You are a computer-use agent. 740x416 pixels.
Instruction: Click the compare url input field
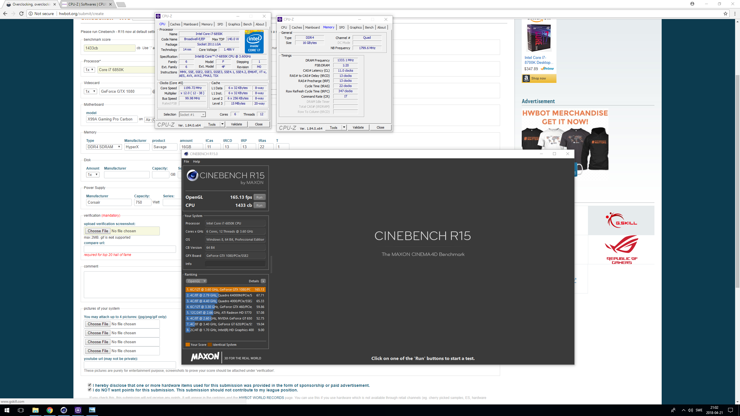(130, 249)
